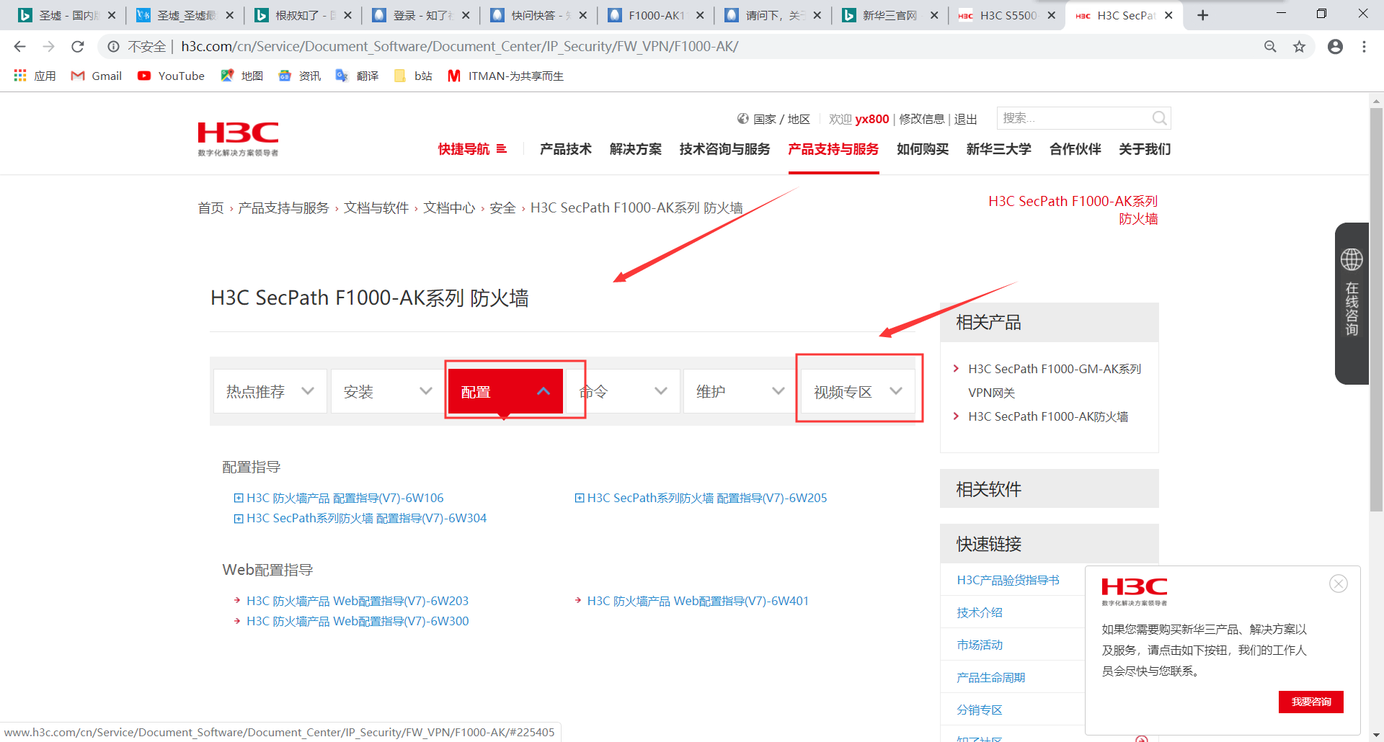The width and height of the screenshot is (1384, 742).
Task: Bookmark this page with the star icon
Action: [1299, 46]
